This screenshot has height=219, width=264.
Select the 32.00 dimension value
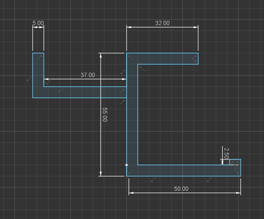162,23
